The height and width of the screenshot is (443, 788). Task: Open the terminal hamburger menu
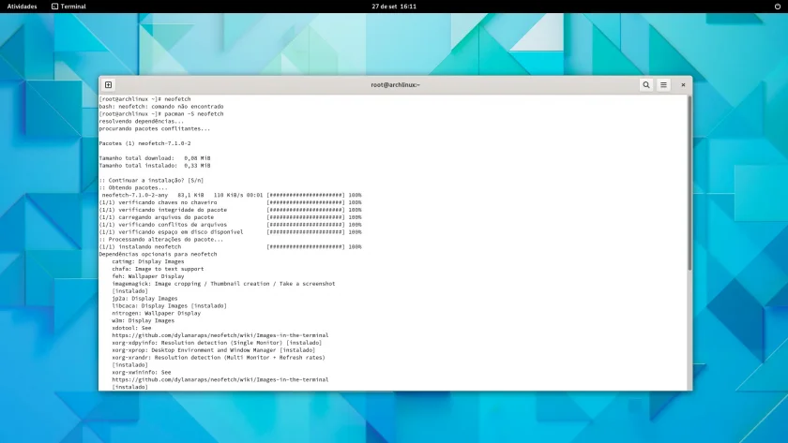pyautogui.click(x=663, y=85)
